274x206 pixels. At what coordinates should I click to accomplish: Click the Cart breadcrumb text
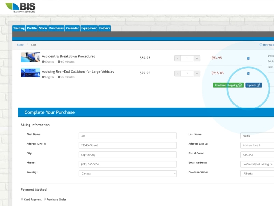33,45
